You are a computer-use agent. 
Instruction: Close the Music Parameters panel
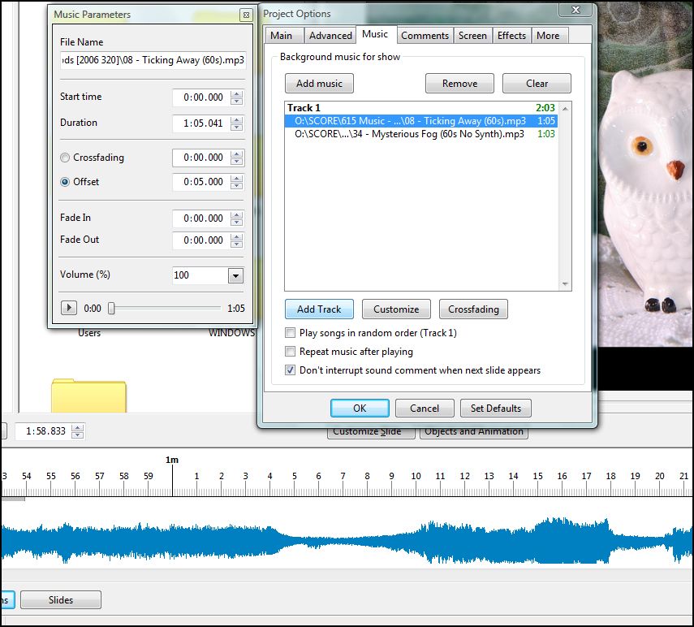coord(245,15)
